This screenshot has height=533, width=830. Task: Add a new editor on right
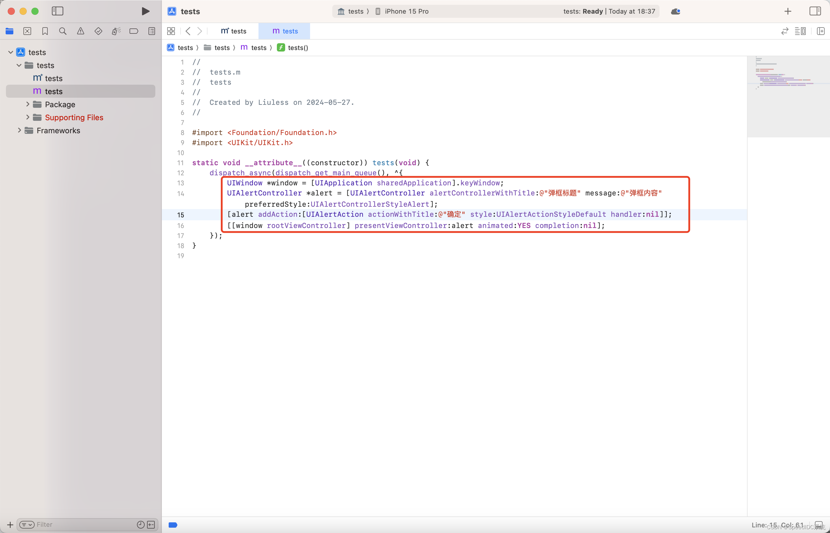820,31
